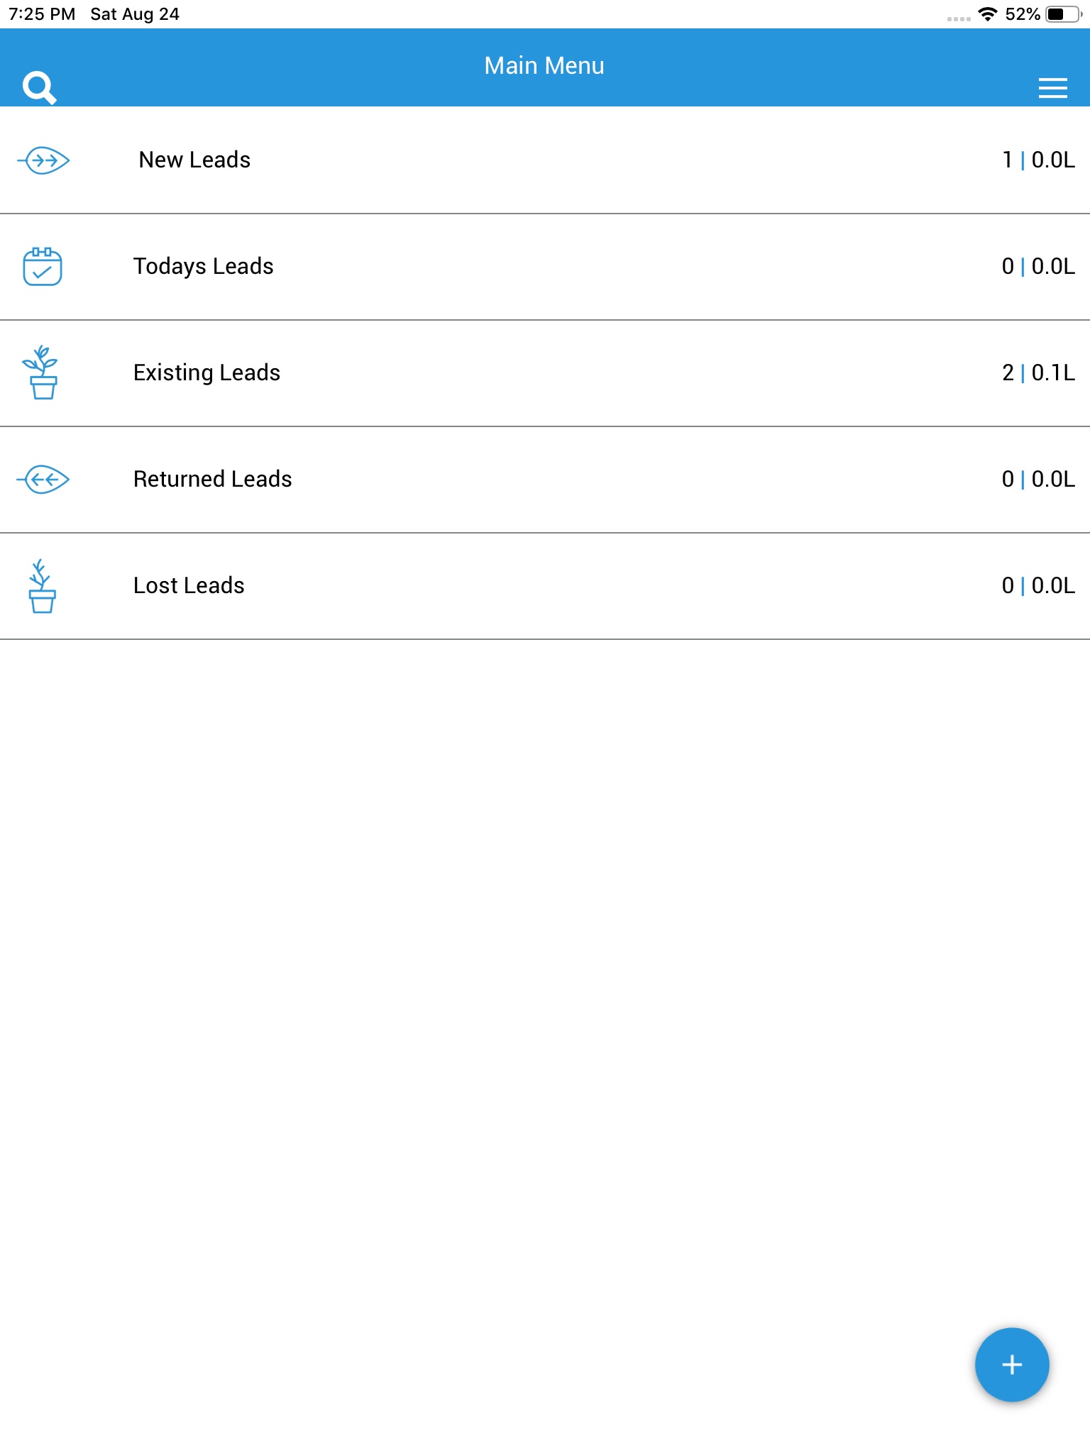Open the Todays Leads menu item
The width and height of the screenshot is (1090, 1453).
(203, 267)
